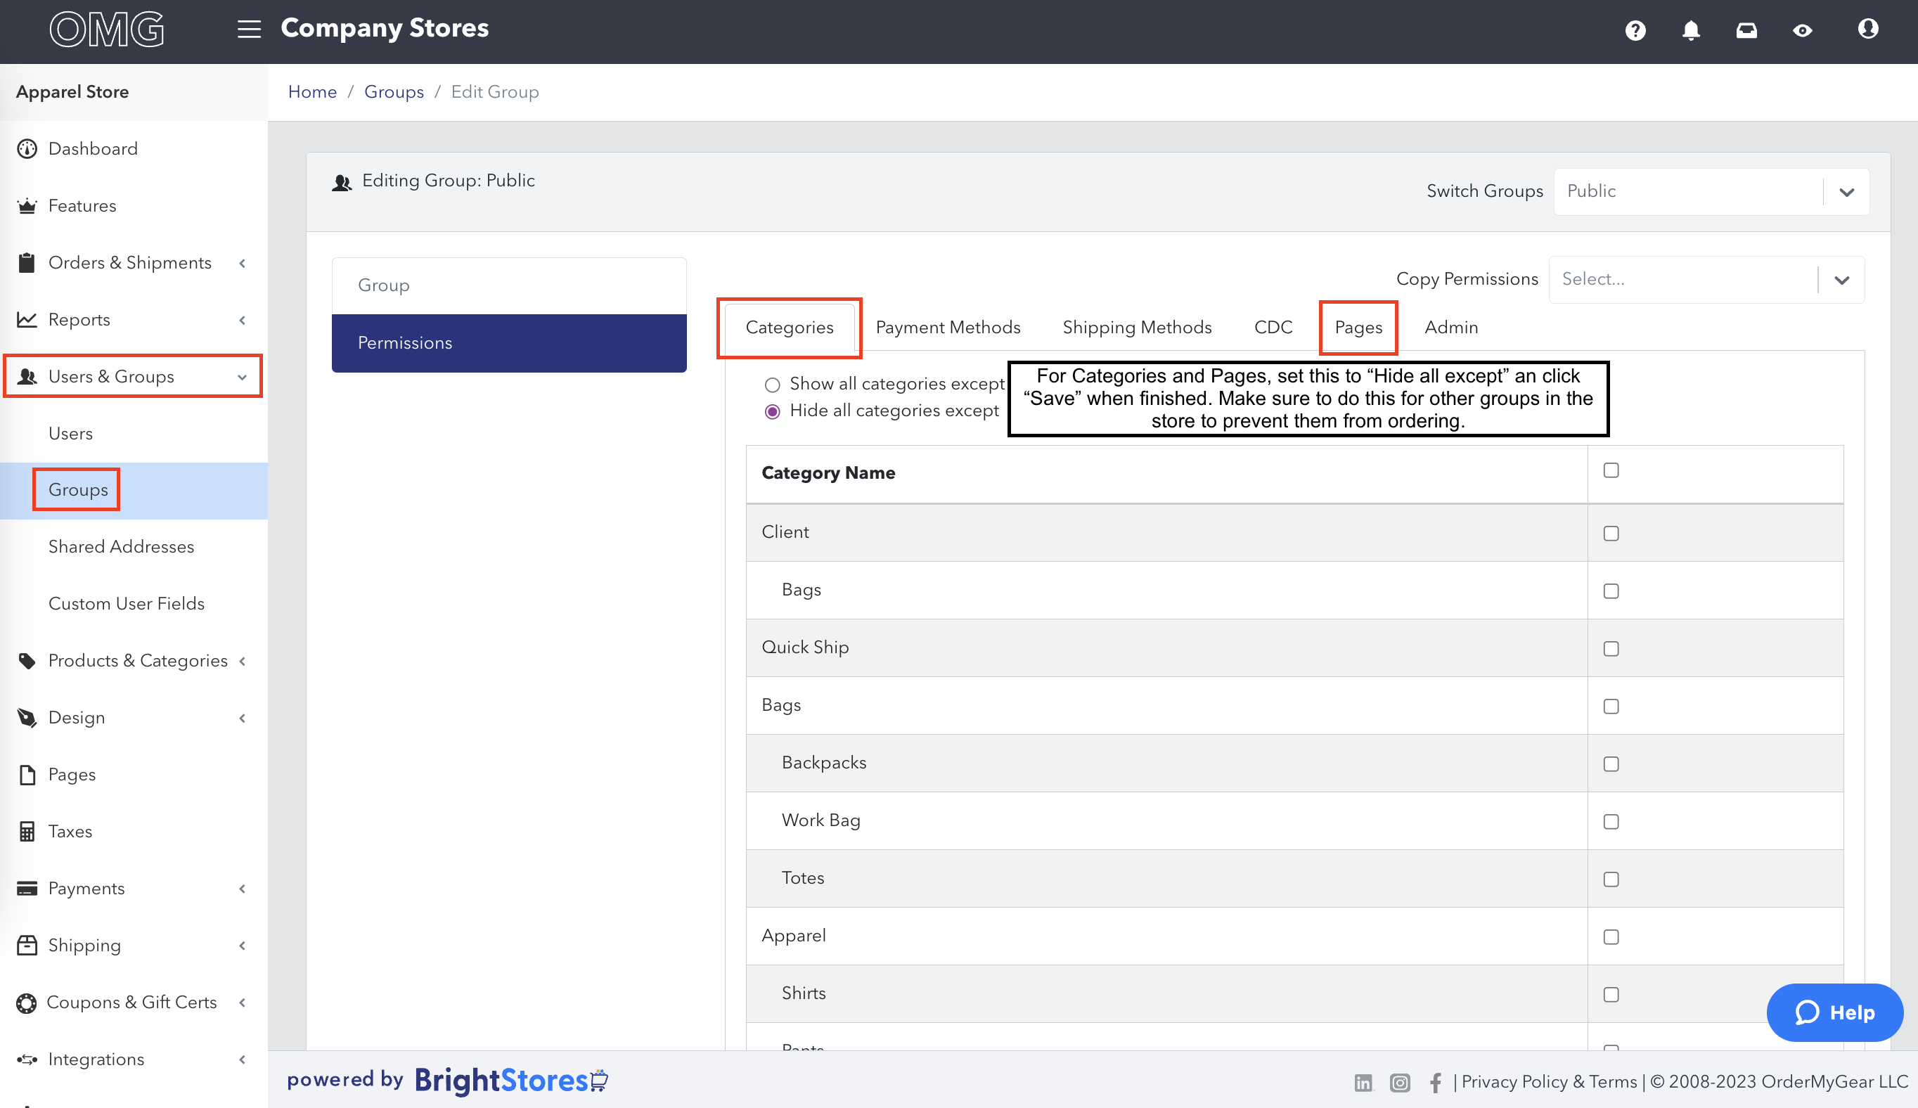Viewport: 1918px width, 1108px height.
Task: Click the Pages document icon
Action: tap(27, 775)
